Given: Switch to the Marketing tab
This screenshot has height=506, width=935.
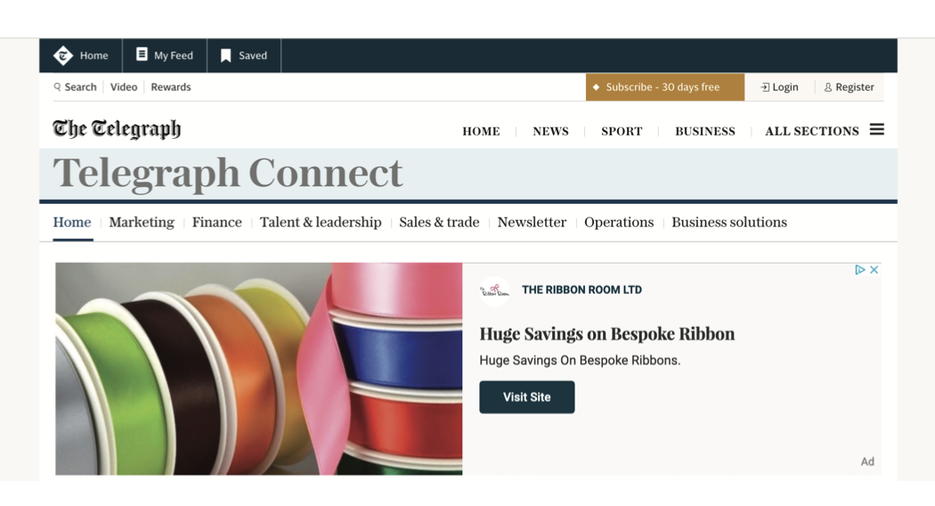Looking at the screenshot, I should [142, 222].
